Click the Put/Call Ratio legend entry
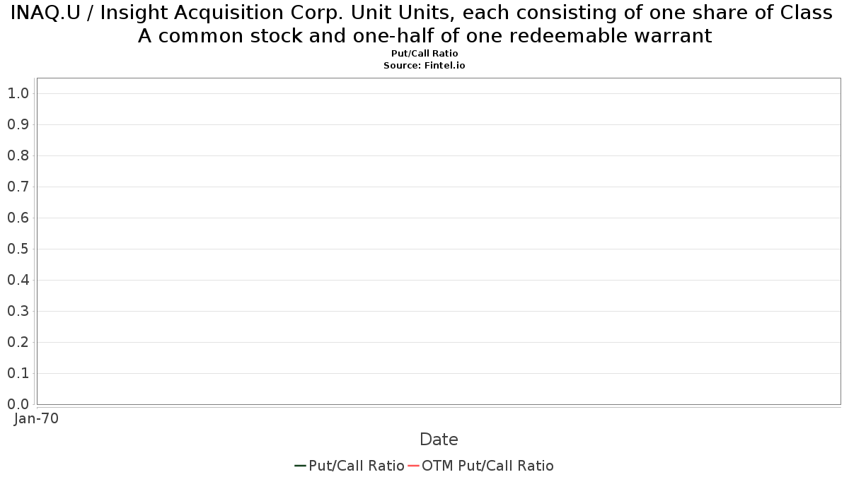 pos(350,466)
